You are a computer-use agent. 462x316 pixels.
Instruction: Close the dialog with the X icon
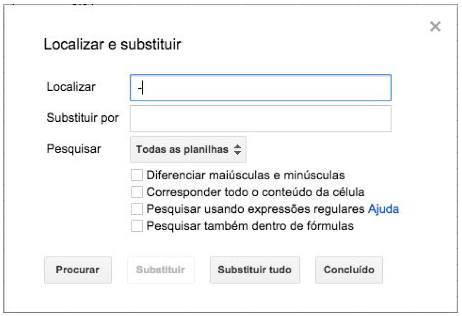(x=435, y=27)
